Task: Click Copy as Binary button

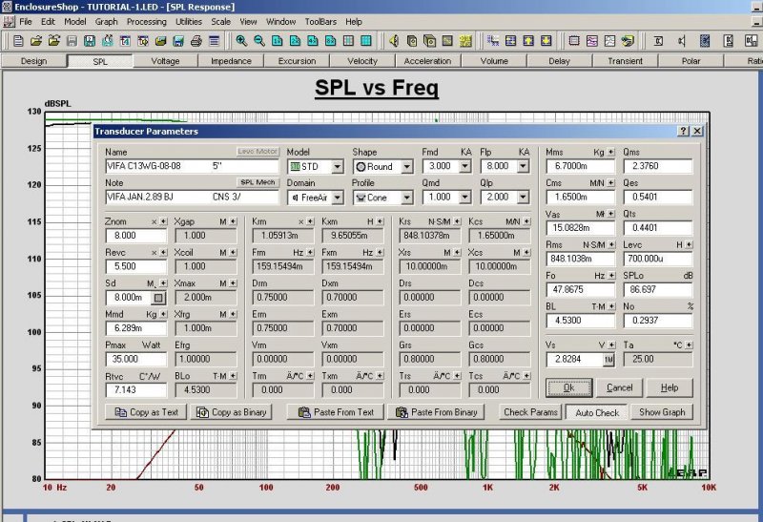Action: click(231, 412)
